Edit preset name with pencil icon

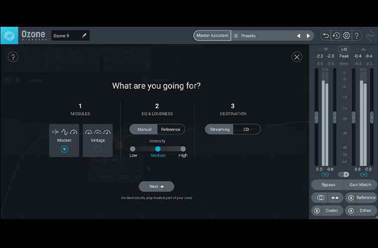pos(84,36)
